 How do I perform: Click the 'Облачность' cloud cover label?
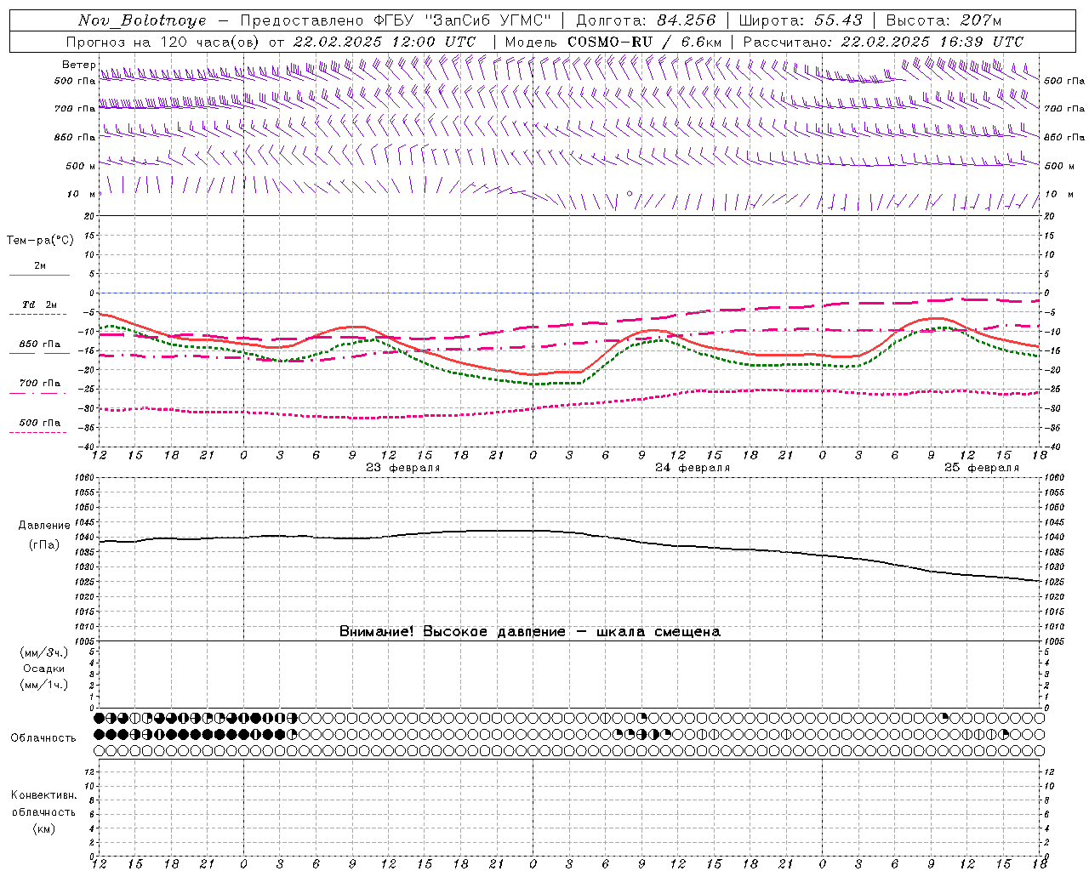(x=43, y=738)
